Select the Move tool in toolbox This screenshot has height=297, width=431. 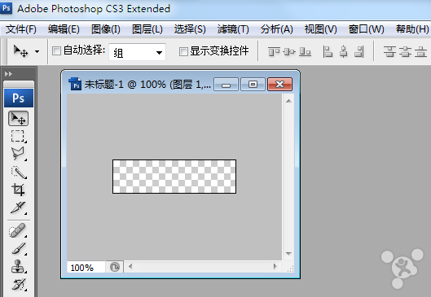(x=18, y=119)
